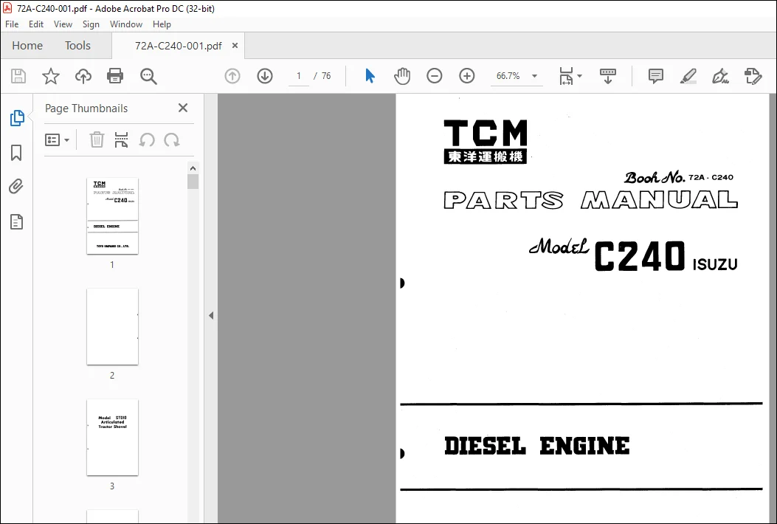This screenshot has height=524, width=777.
Task: Close the 72A-C240-001.pdf tab
Action: [x=235, y=46]
